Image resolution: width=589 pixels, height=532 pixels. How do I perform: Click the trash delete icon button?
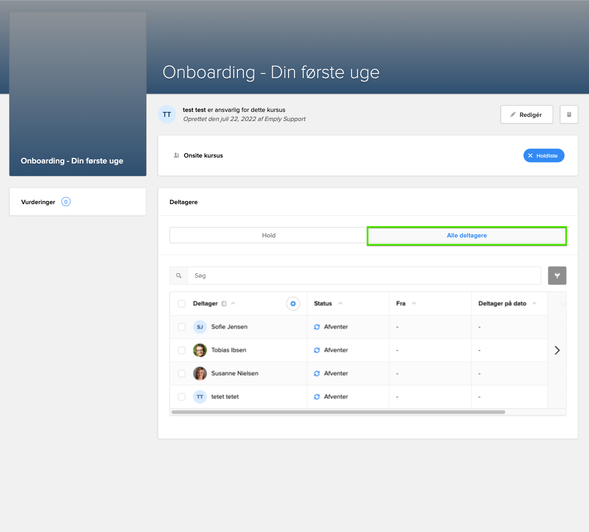click(569, 115)
